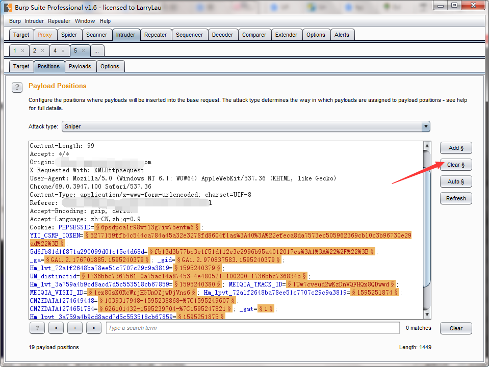This screenshot has width=489, height=367.
Task: Close Intruder attack tab 4
Action: pyautogui.click(x=63, y=50)
